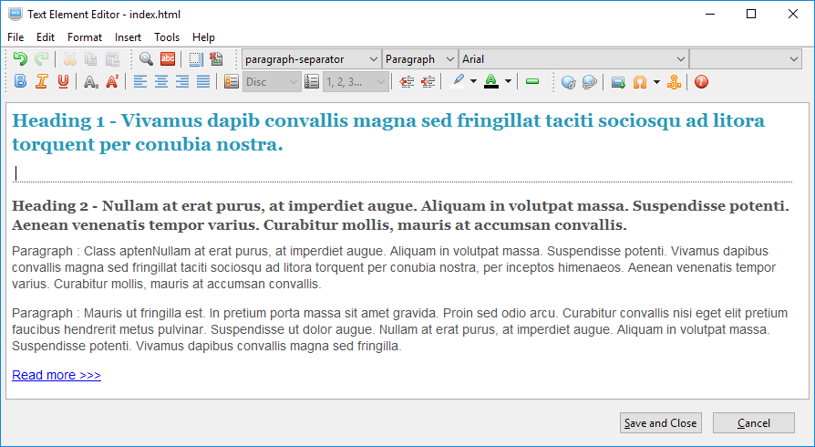Click the green Undo arrow icon

(x=20, y=58)
